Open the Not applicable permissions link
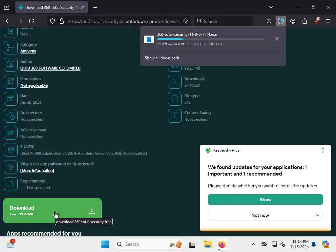The height and width of the screenshot is (252, 336). [34, 85]
